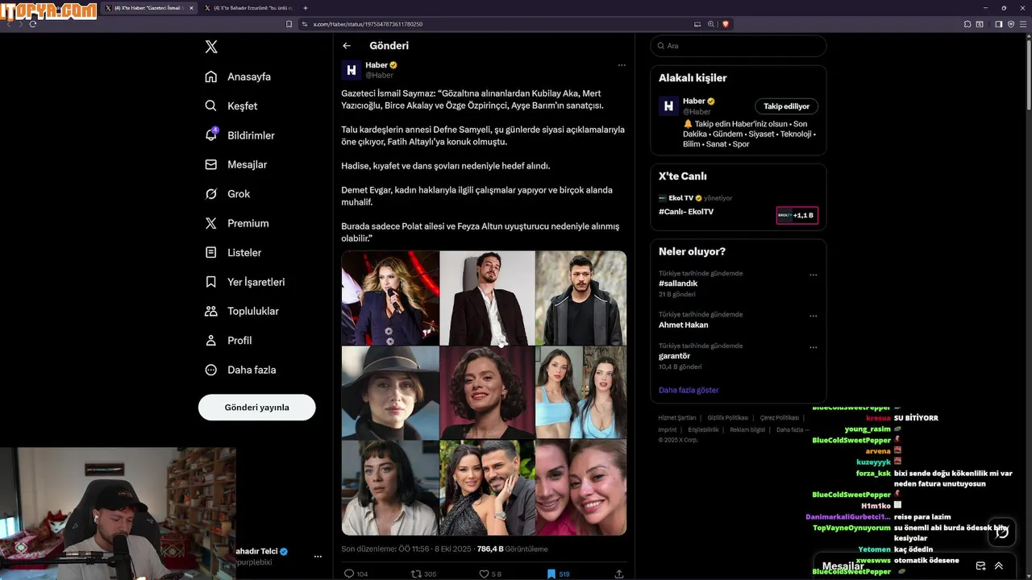Open the Hizmet Şartları footer link
1032x580 pixels.
pyautogui.click(x=677, y=418)
